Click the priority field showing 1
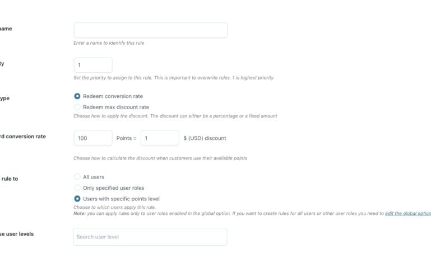 [93, 65]
